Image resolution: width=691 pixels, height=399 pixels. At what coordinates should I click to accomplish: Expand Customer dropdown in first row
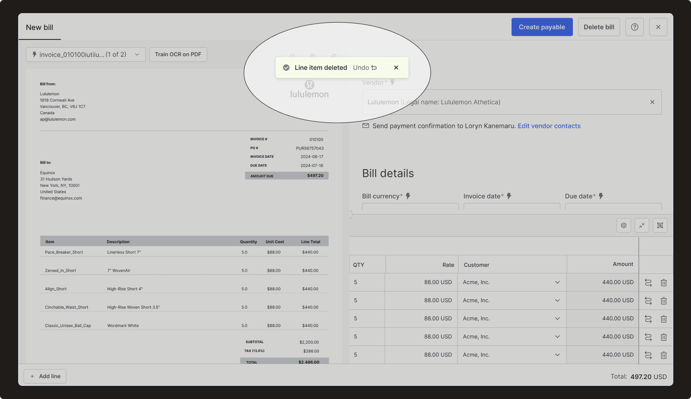coord(557,282)
